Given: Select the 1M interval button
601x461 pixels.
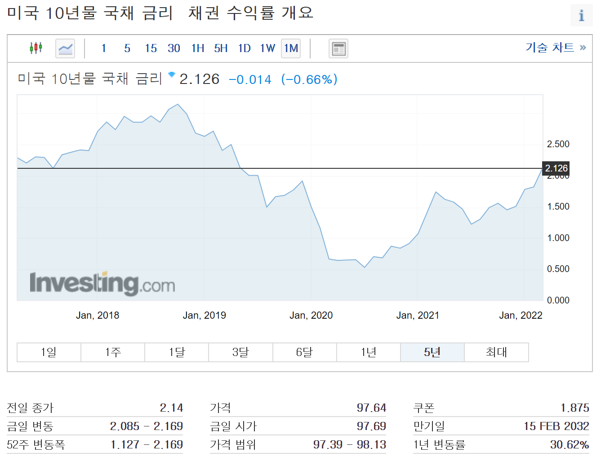Looking at the screenshot, I should coord(291,48).
